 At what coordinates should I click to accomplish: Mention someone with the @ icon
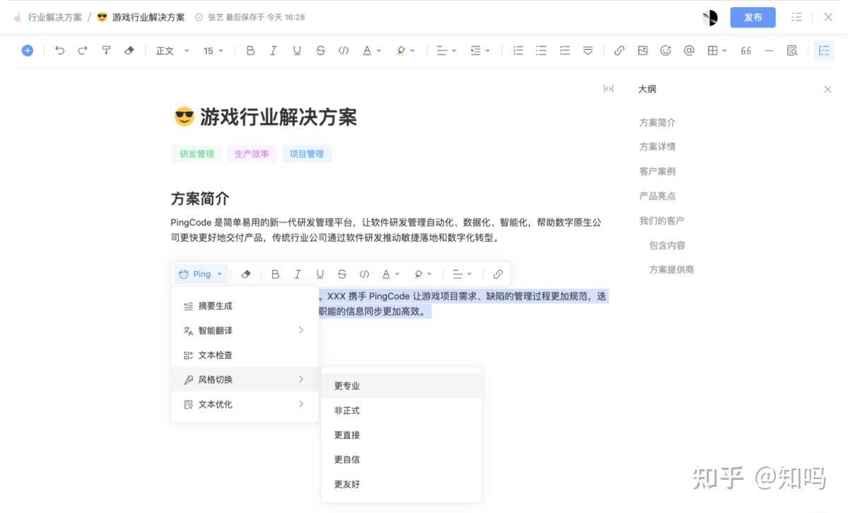[x=690, y=50]
